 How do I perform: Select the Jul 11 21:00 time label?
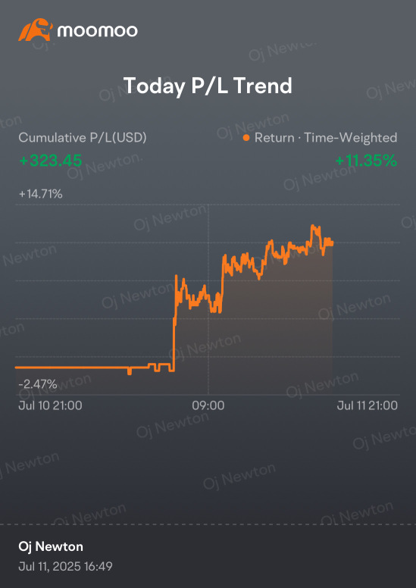[368, 405]
